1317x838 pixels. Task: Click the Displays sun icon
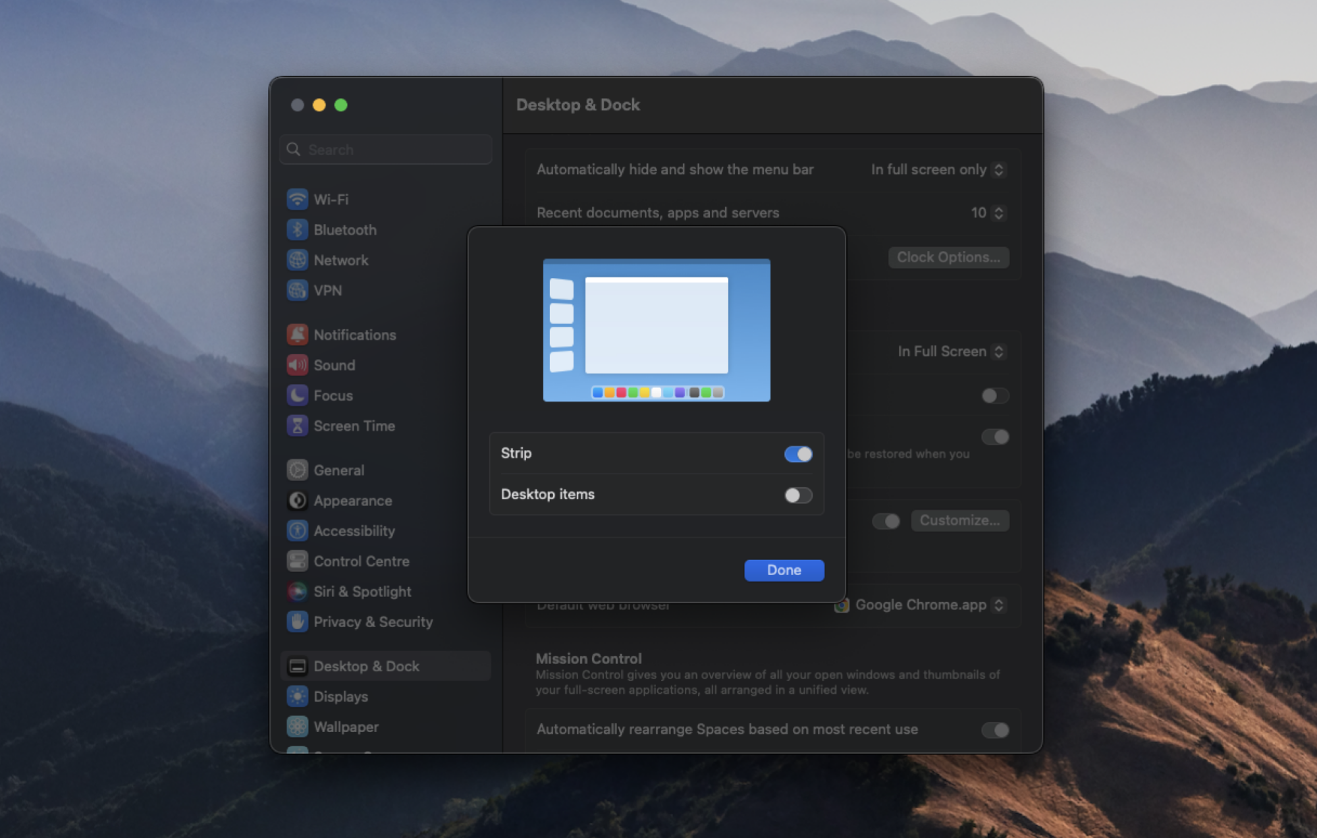297,696
